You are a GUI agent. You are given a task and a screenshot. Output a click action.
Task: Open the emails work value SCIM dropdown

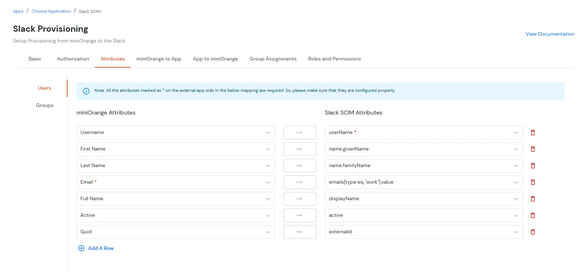424,182
